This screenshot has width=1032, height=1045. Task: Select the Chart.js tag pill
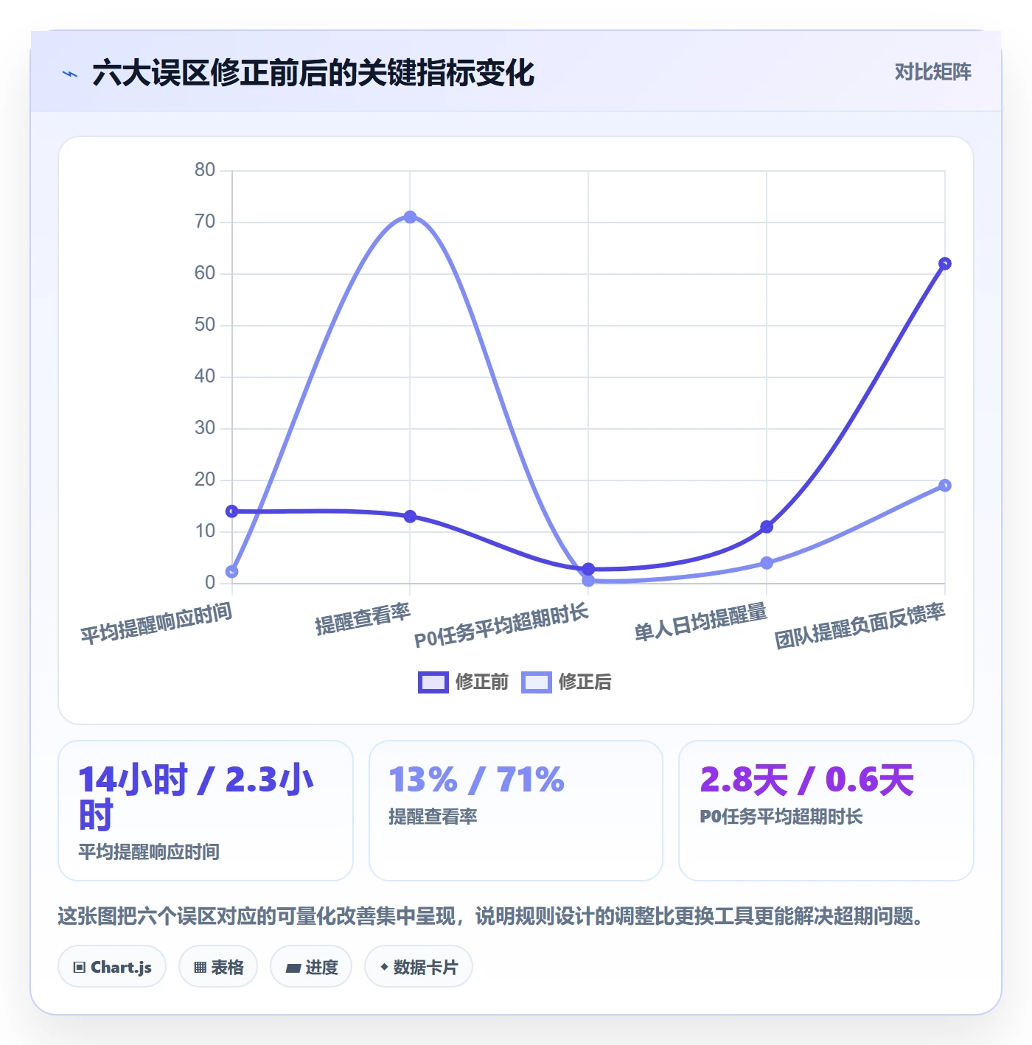click(112, 966)
